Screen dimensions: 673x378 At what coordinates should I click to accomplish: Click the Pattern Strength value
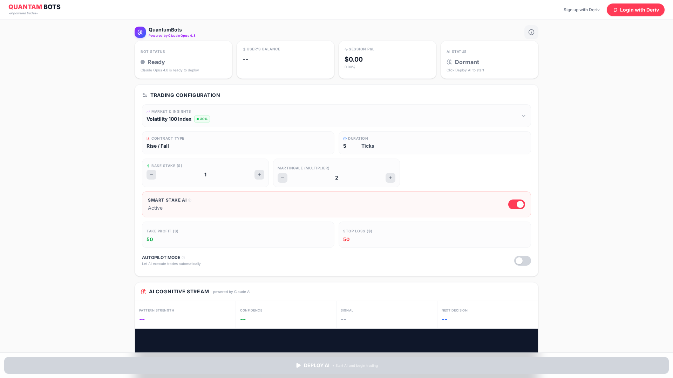point(142,319)
